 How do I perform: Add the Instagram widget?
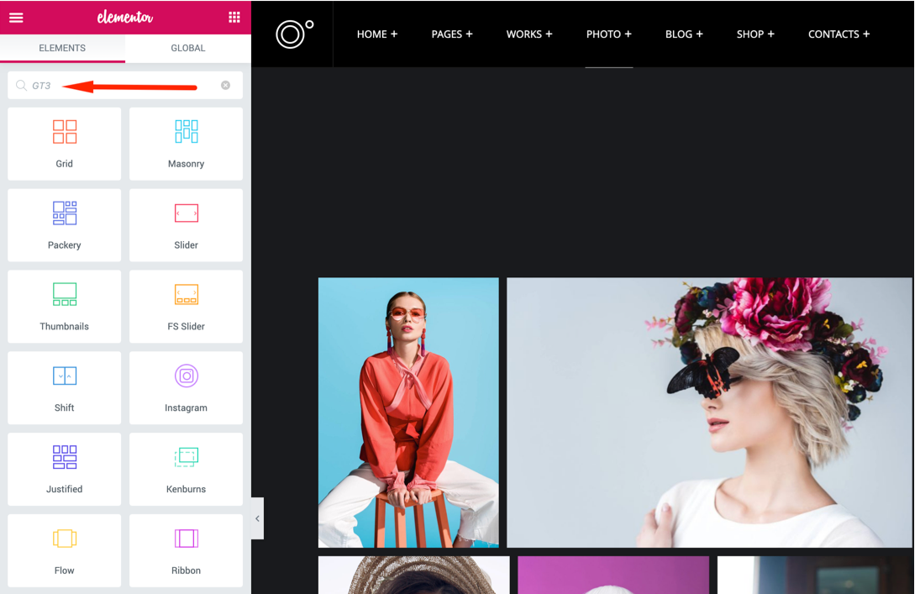[x=187, y=387]
